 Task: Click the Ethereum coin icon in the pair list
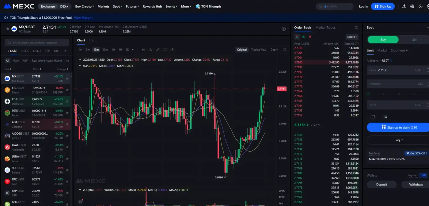click(7, 101)
